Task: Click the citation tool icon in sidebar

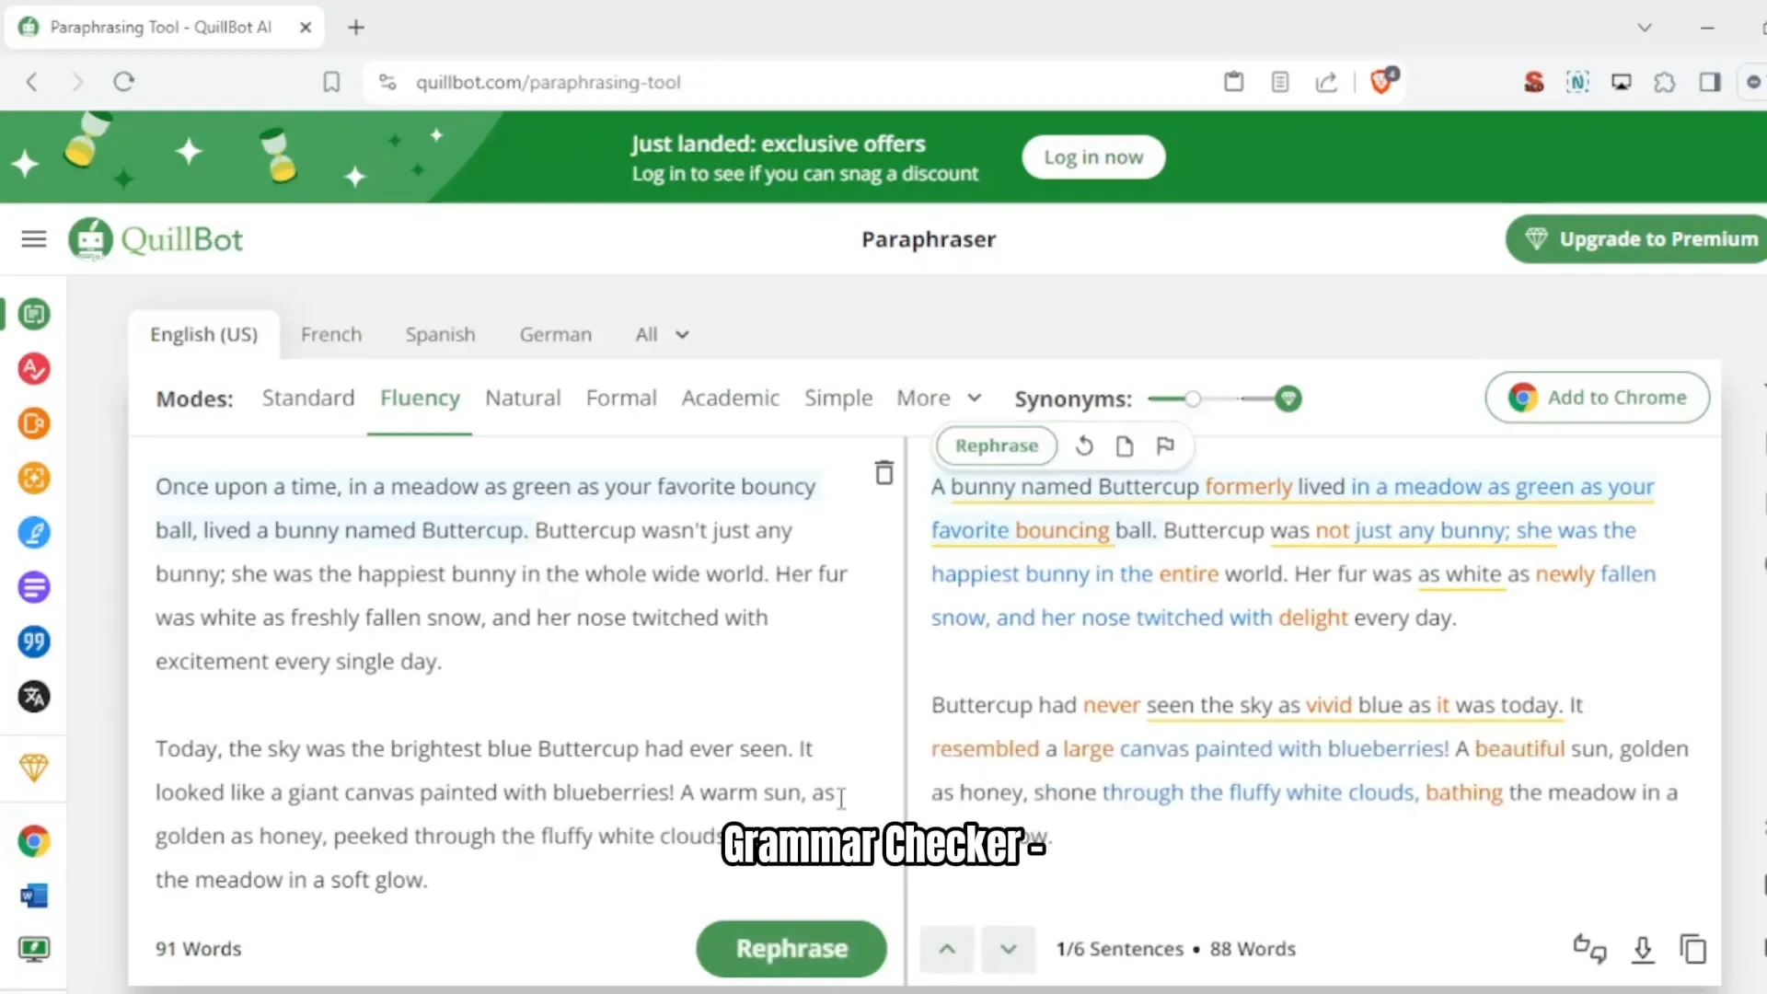Action: point(33,642)
